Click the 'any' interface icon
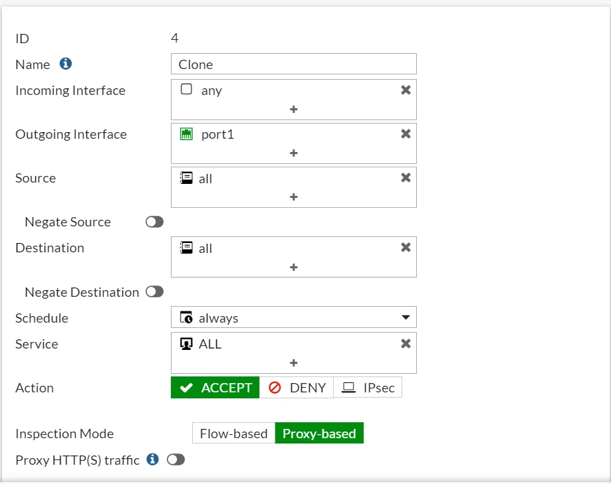 pos(186,89)
